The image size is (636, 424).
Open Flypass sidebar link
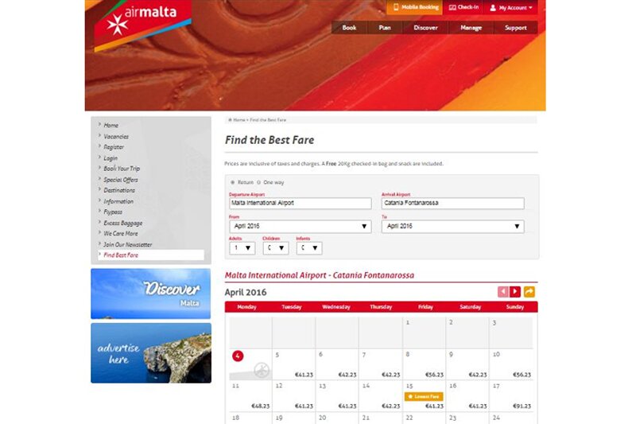pos(113,212)
